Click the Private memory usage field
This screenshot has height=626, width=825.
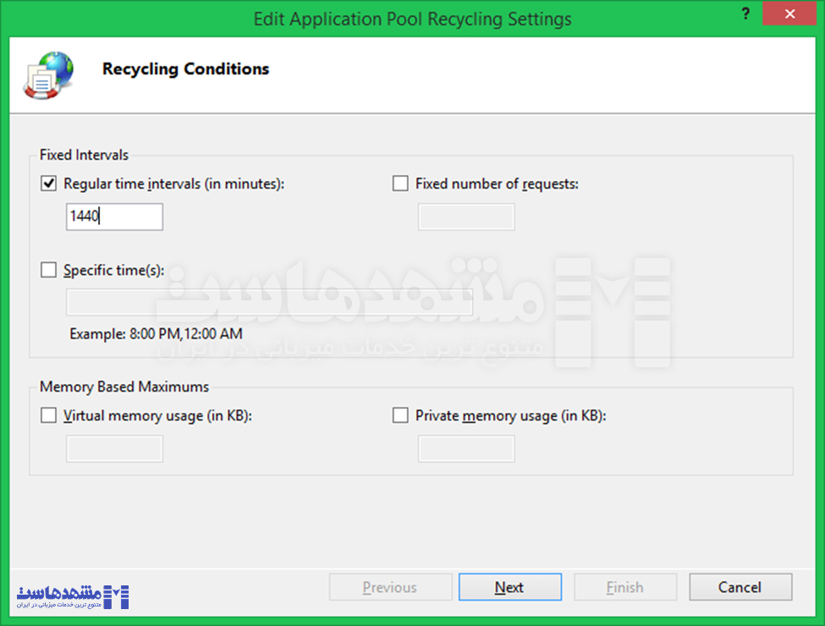pyautogui.click(x=466, y=448)
